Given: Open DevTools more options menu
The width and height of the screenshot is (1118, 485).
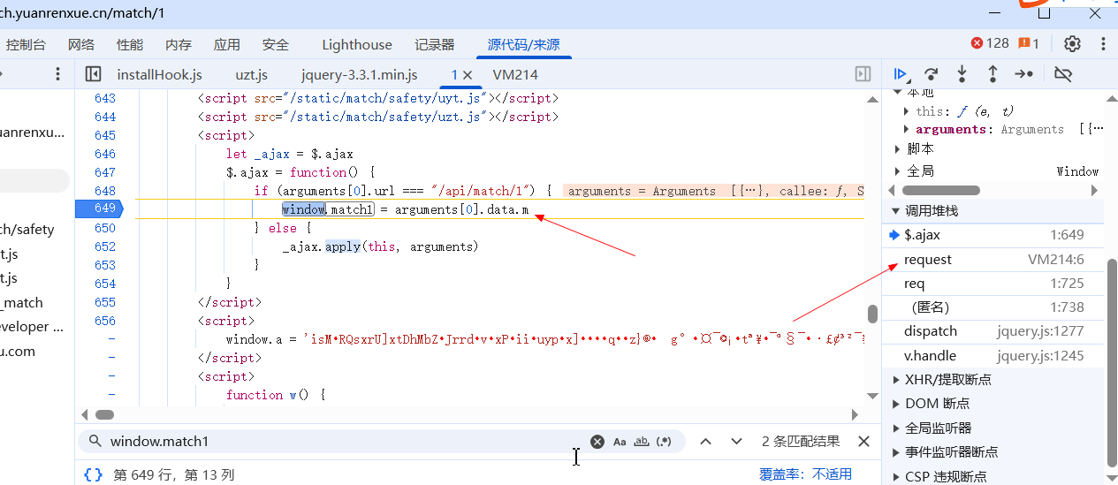Looking at the screenshot, I should 1103,44.
